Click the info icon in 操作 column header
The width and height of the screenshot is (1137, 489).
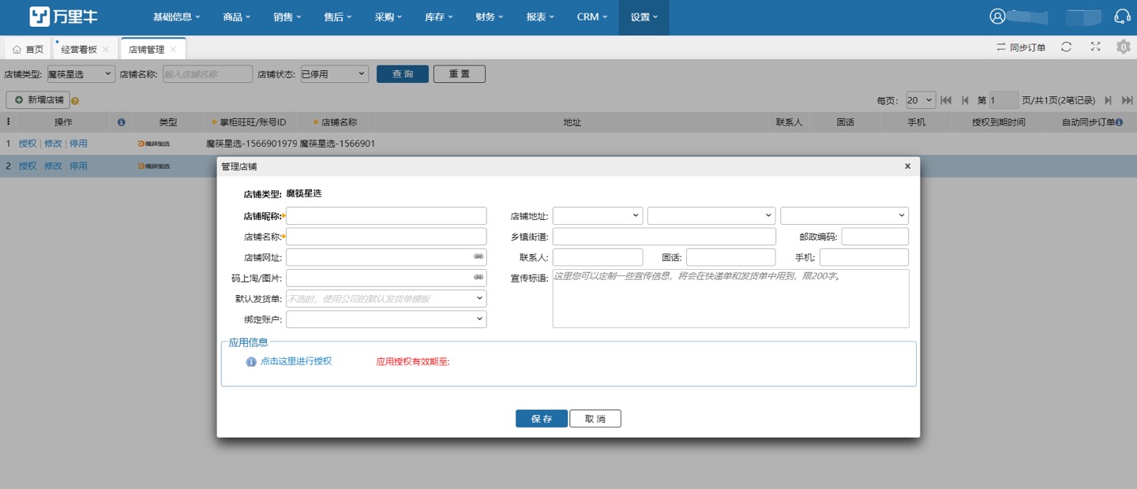pyautogui.click(x=121, y=122)
